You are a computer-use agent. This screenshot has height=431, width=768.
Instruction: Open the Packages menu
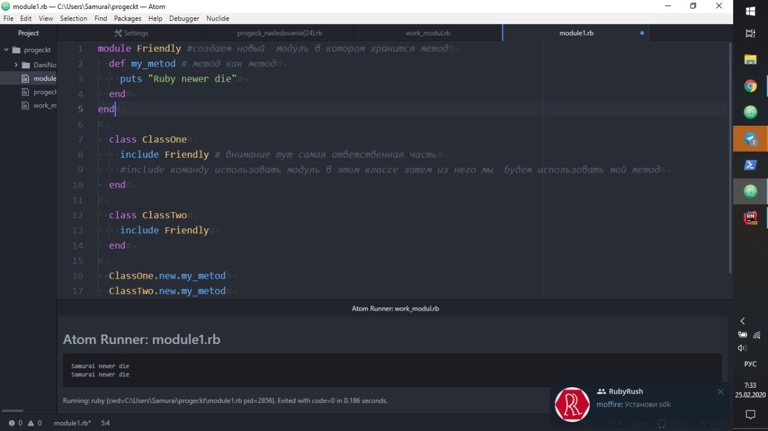(127, 19)
